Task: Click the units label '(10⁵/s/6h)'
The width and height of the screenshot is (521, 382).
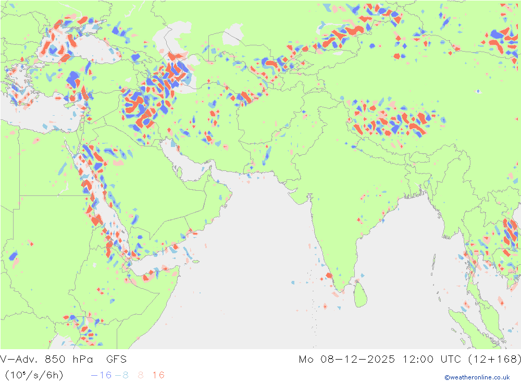Action: click(34, 375)
